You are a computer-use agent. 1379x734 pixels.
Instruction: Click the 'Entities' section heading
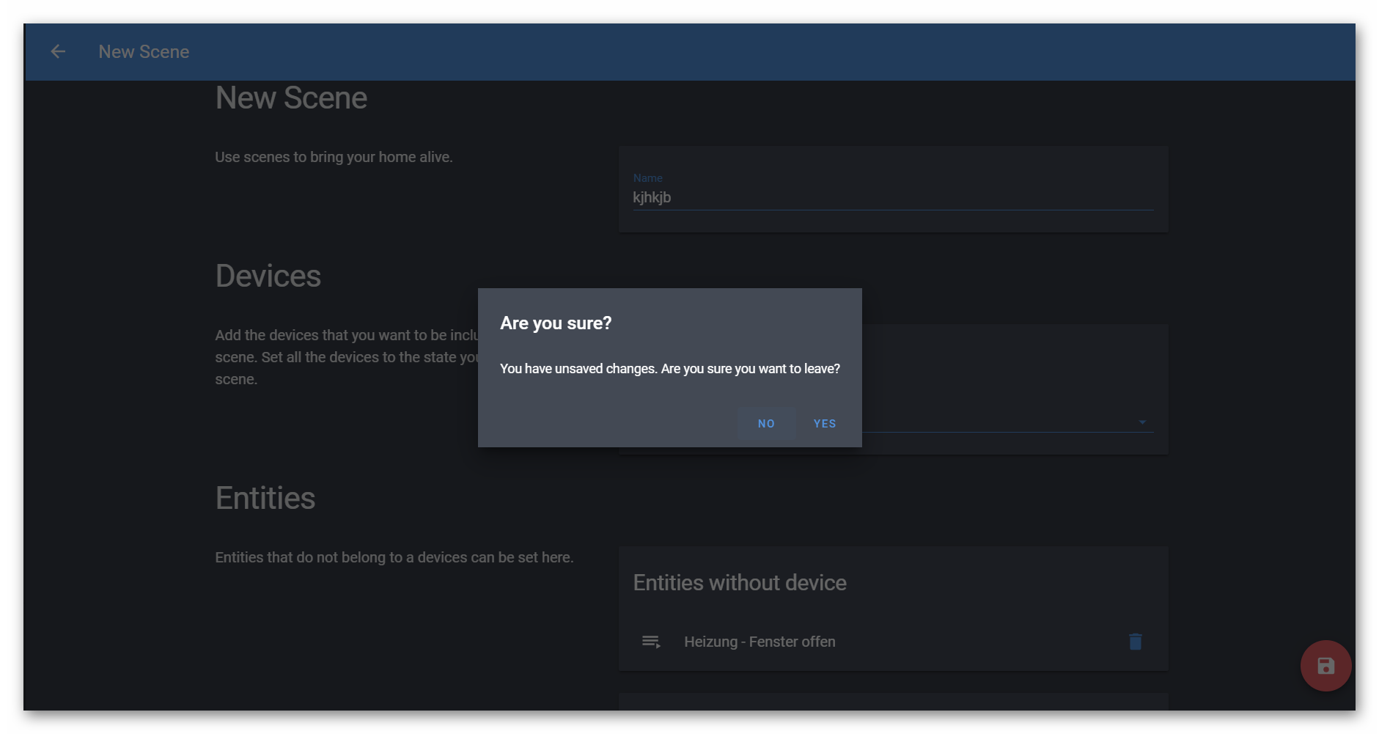coord(265,499)
